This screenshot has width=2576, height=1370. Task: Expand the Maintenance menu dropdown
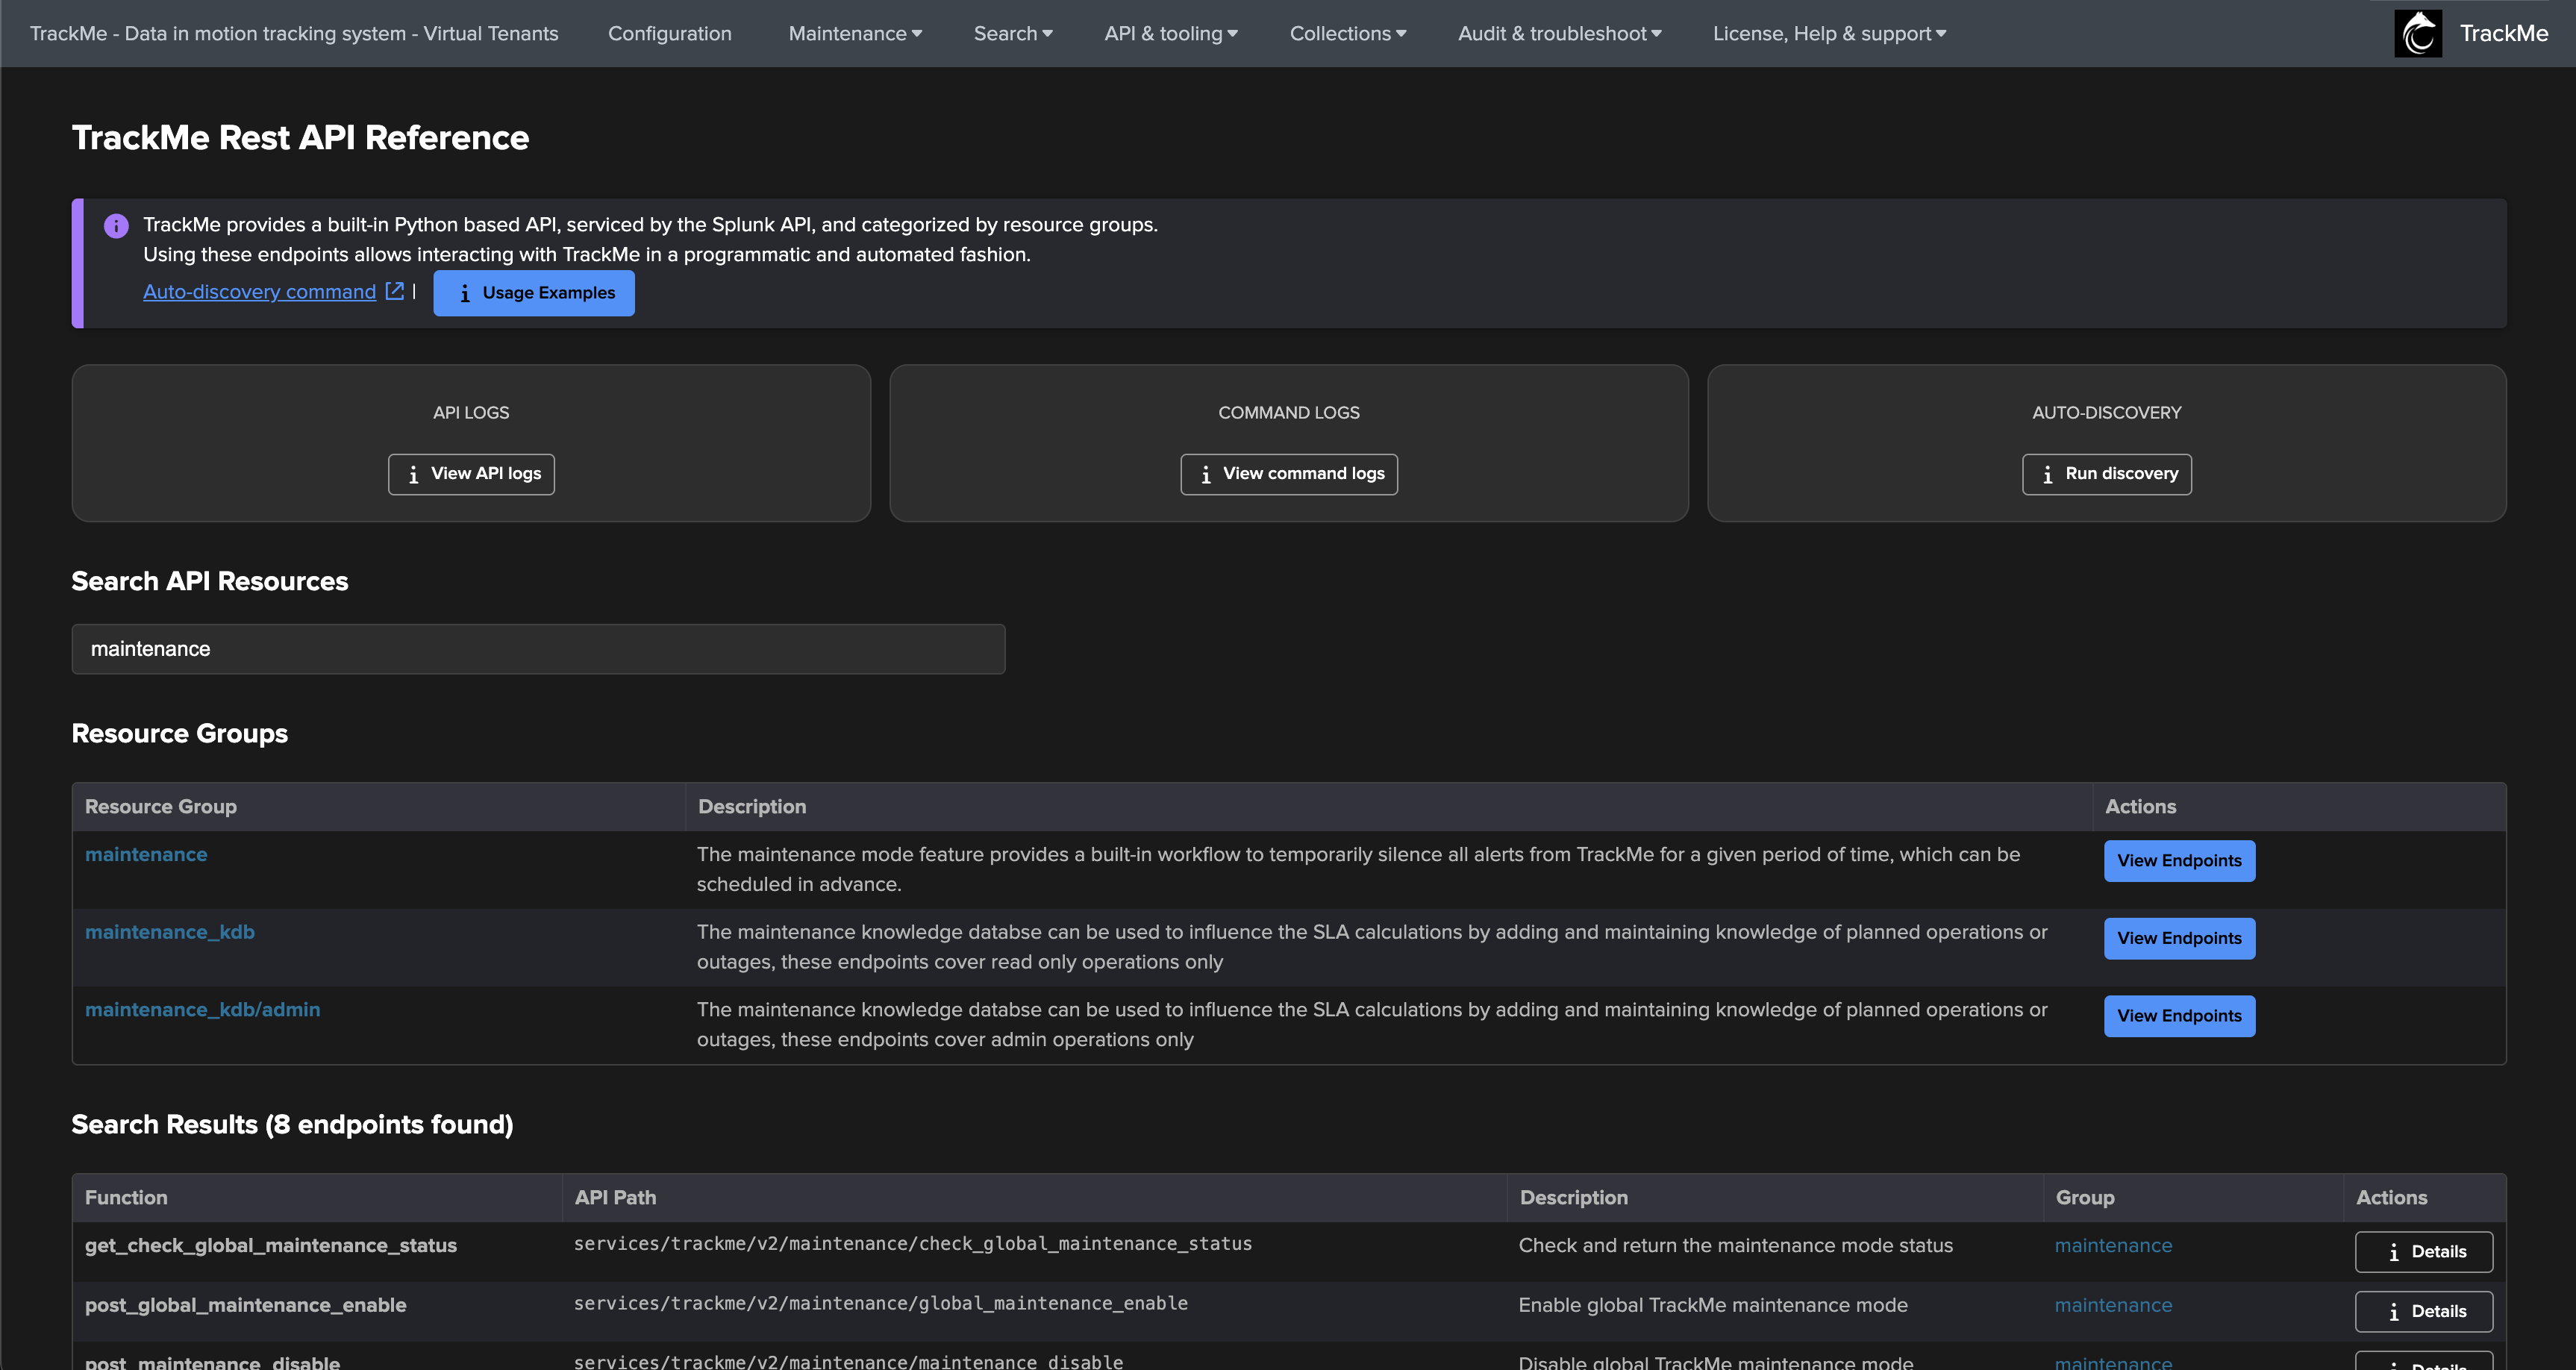tap(854, 33)
